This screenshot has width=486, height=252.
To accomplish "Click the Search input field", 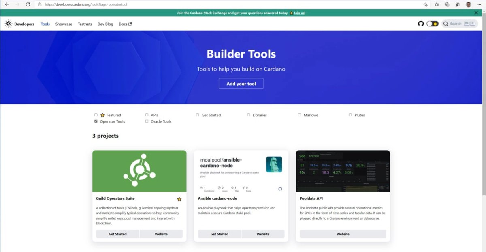I will (460, 24).
